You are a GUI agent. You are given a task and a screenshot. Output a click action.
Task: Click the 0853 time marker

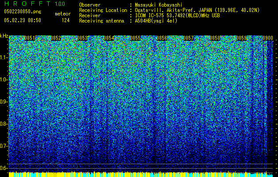click(x=82, y=38)
